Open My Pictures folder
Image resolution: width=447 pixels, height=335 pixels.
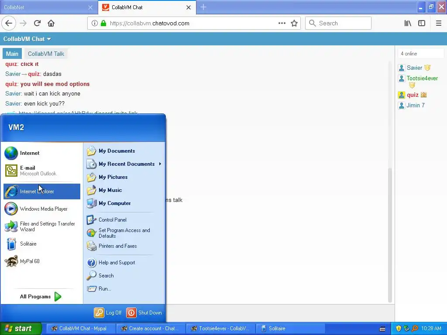point(124,177)
